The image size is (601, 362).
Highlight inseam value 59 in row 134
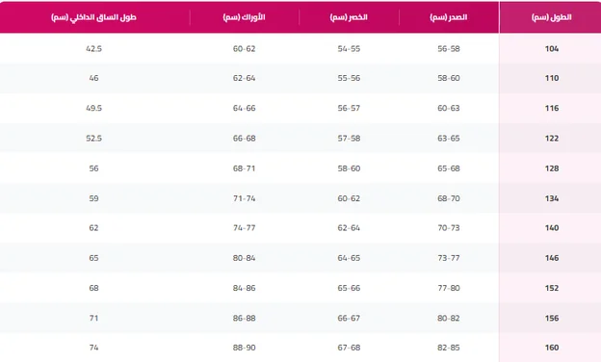point(94,198)
